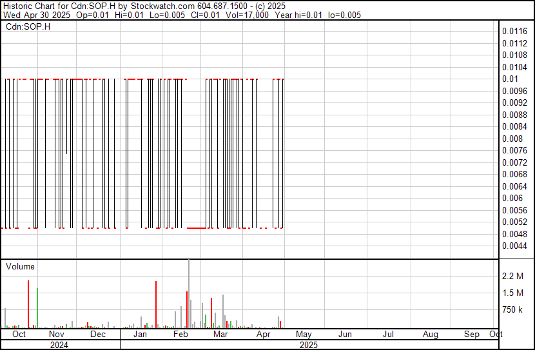Click the 0.0056 price axis label
This screenshot has width=535, height=350.
514,210
